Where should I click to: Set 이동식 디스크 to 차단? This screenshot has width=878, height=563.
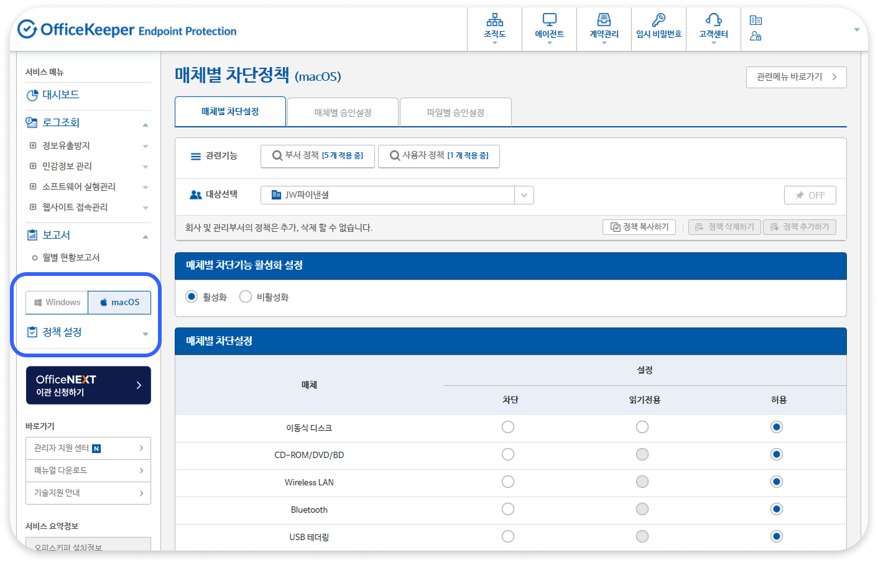[508, 427]
